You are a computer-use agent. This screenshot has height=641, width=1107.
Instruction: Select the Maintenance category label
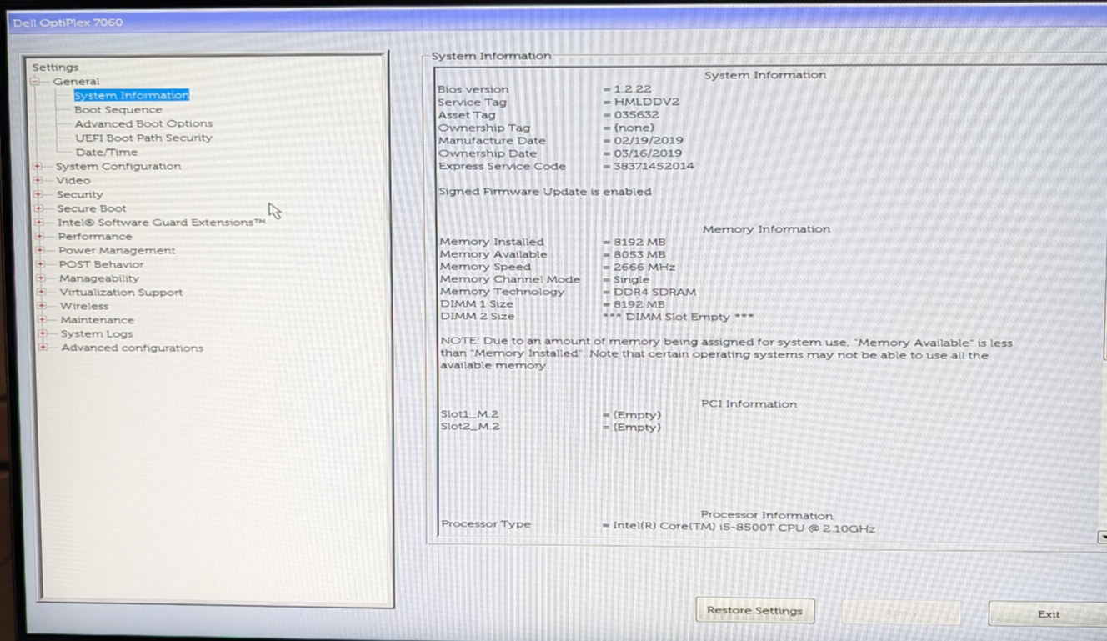(97, 320)
